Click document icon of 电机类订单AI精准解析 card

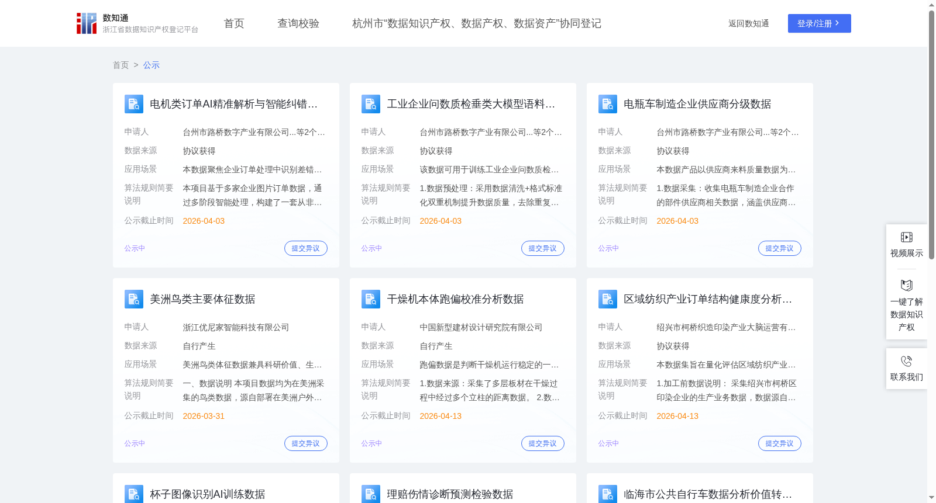134,104
